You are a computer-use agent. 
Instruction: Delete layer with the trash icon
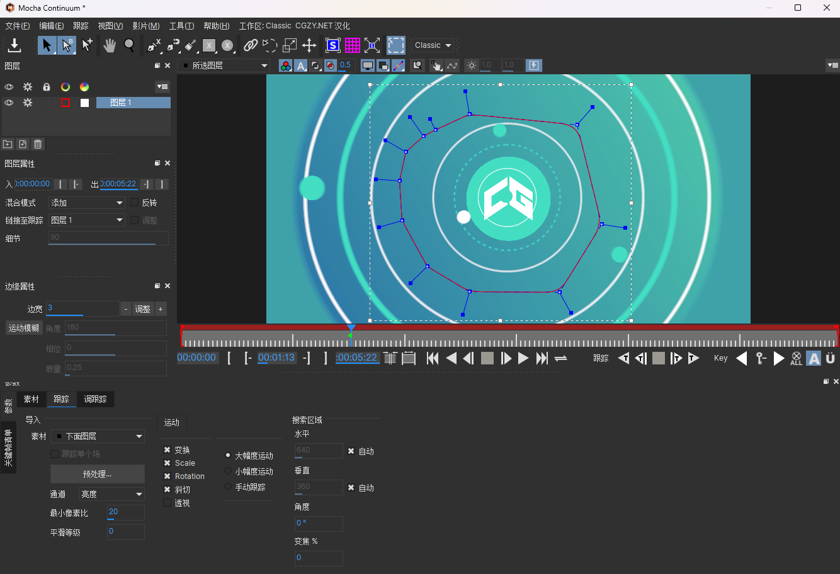(38, 144)
